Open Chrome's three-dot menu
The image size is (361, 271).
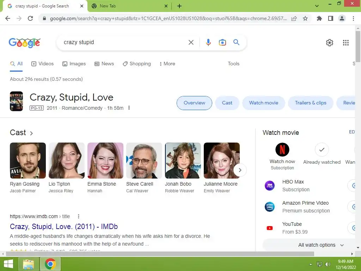pyautogui.click(x=353, y=18)
